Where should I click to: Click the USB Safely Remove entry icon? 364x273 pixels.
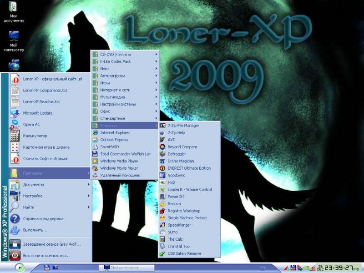click(162, 253)
